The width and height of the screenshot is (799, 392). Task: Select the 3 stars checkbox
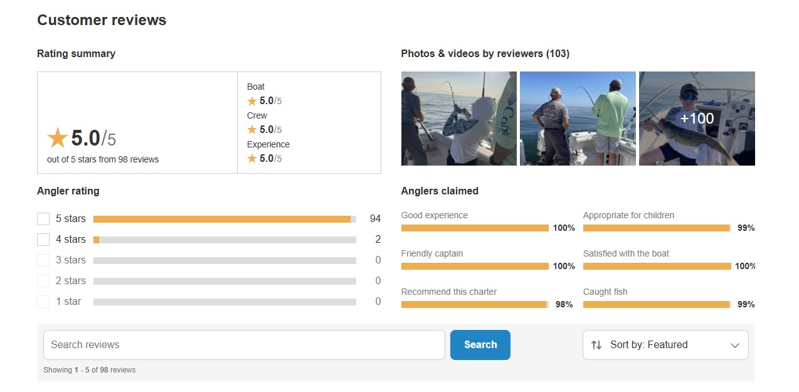[x=43, y=260]
